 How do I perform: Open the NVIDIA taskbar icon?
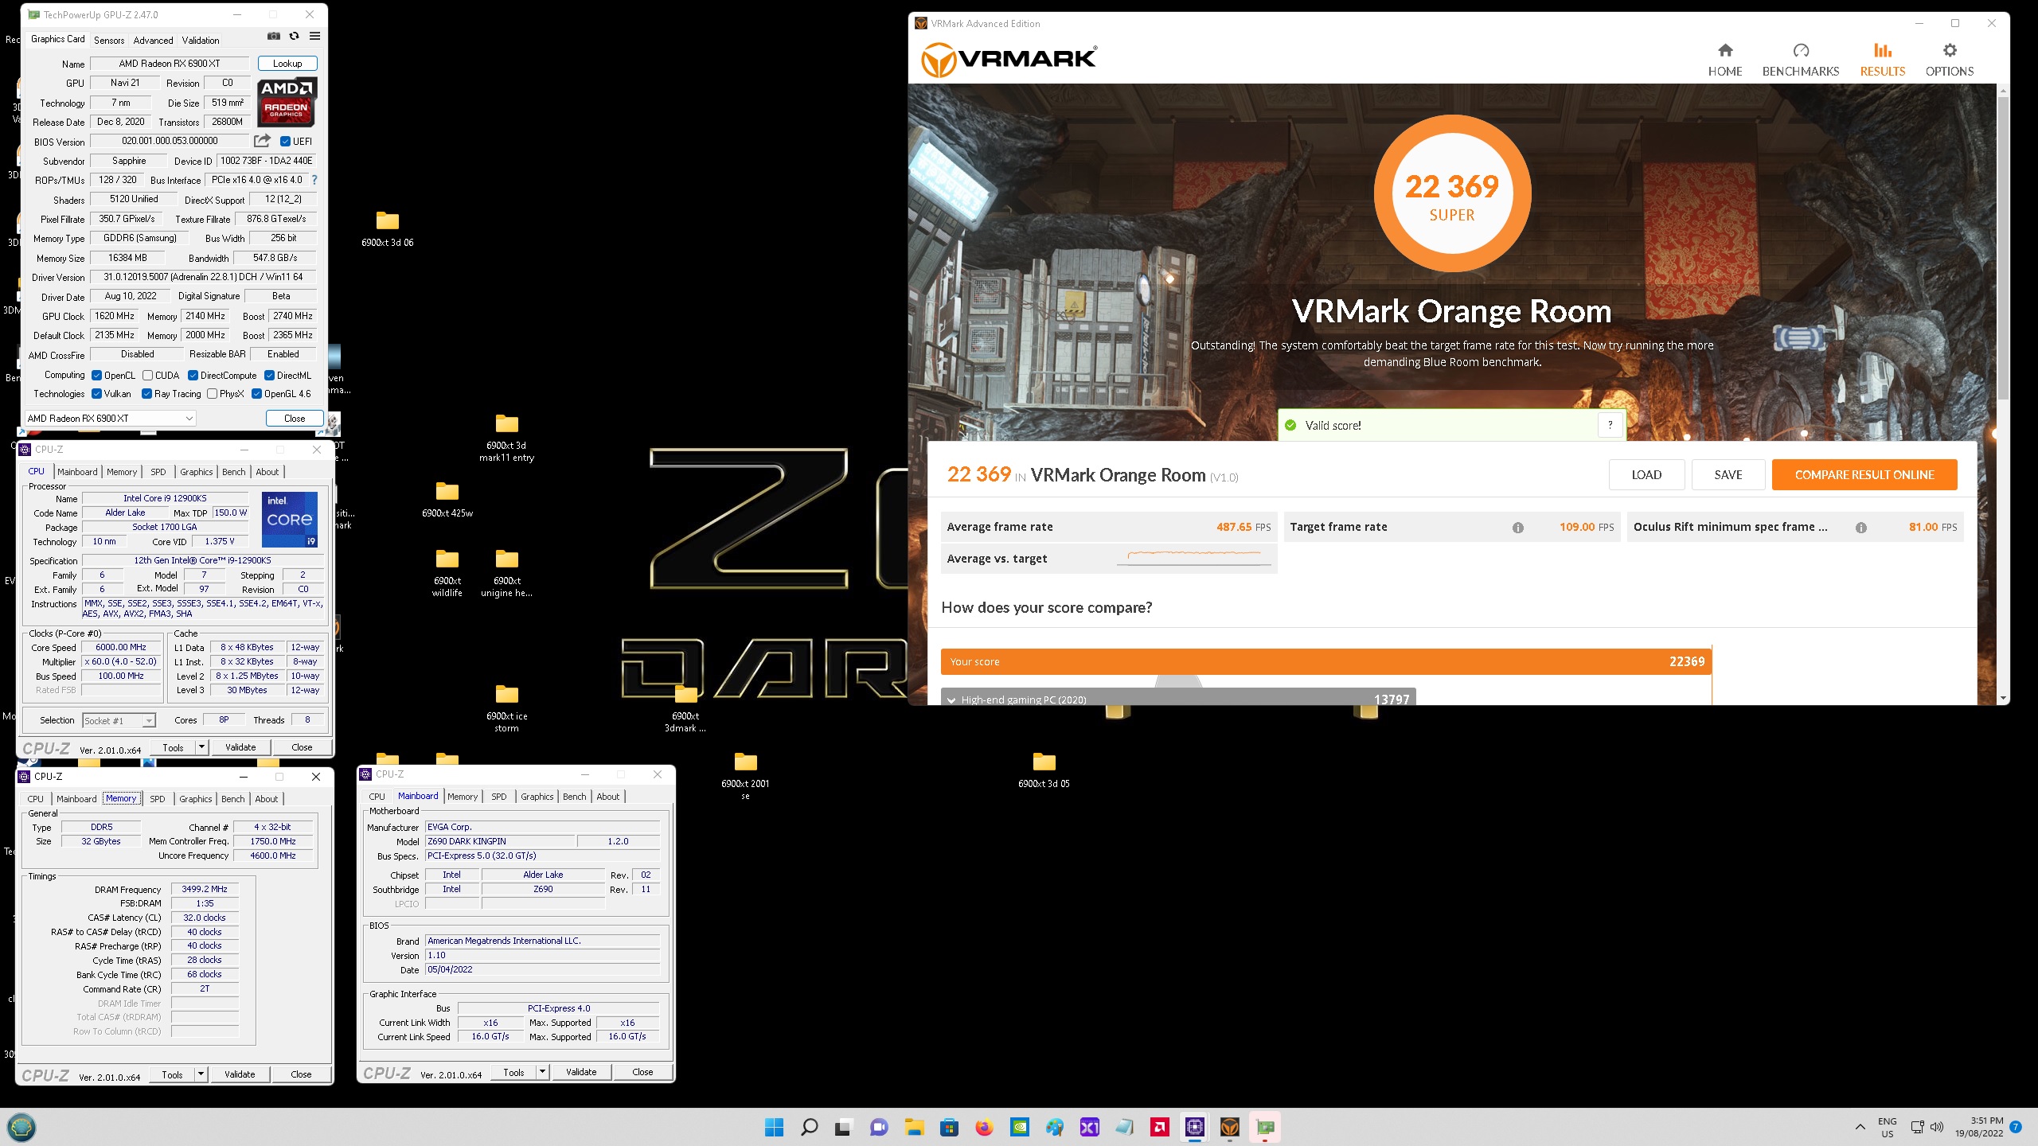pos(1019,1127)
